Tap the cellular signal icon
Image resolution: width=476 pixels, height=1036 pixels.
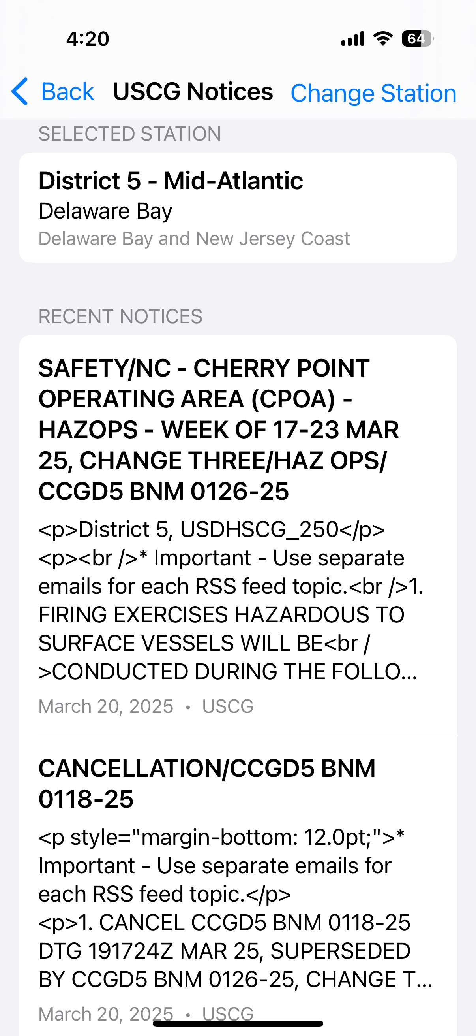coord(353,38)
